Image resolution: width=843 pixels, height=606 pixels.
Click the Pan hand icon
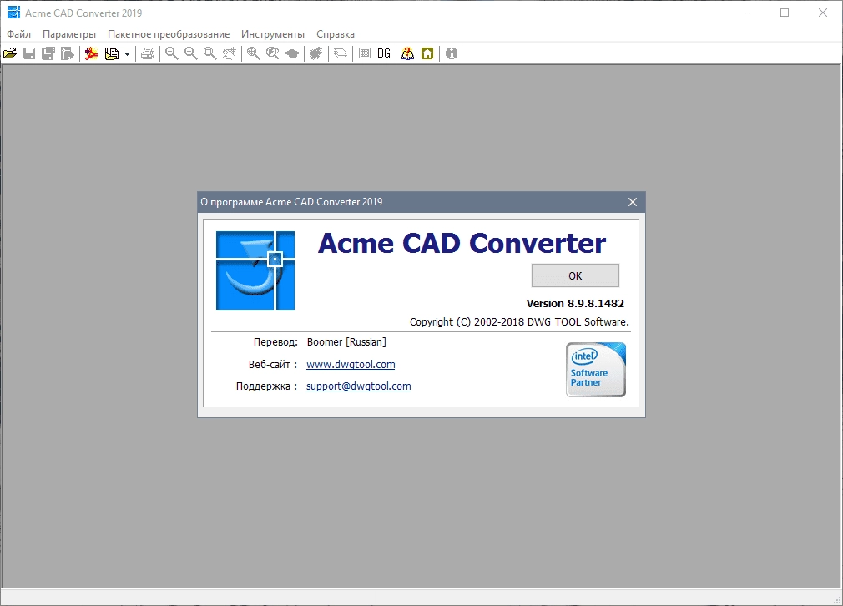[x=230, y=53]
